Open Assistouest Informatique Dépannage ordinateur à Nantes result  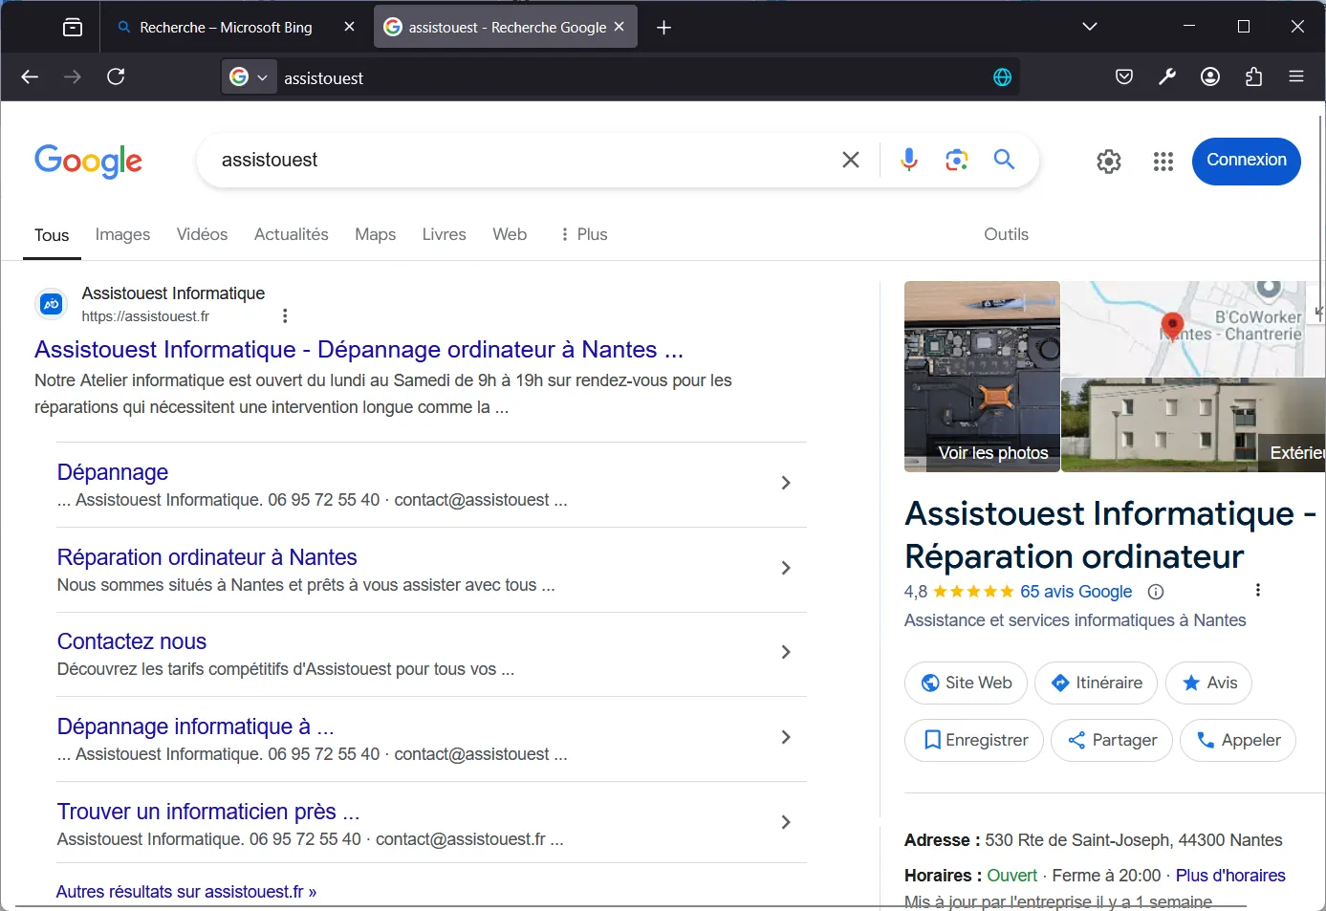pos(359,350)
